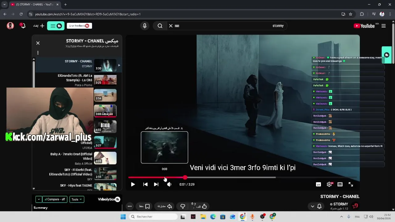
Task: Open the STORMY channel avatar
Action: pos(355,206)
